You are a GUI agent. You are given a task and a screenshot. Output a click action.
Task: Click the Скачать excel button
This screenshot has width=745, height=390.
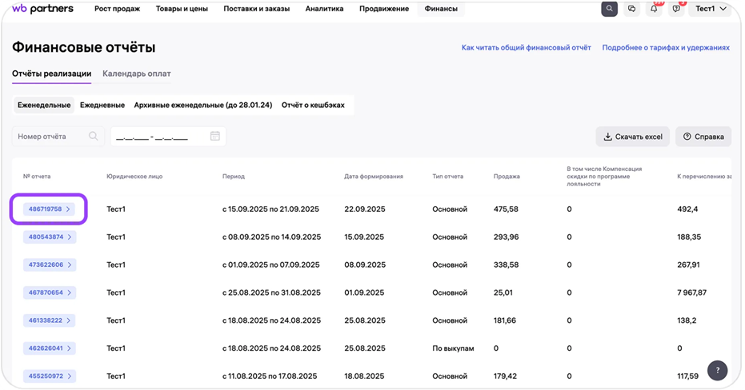point(632,137)
